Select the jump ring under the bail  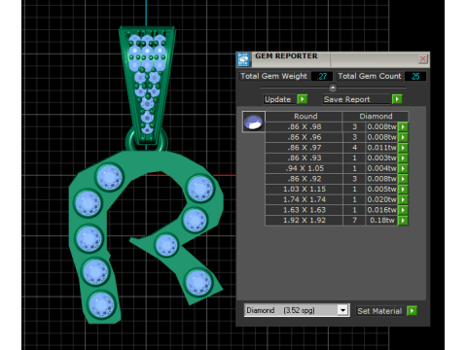147,140
